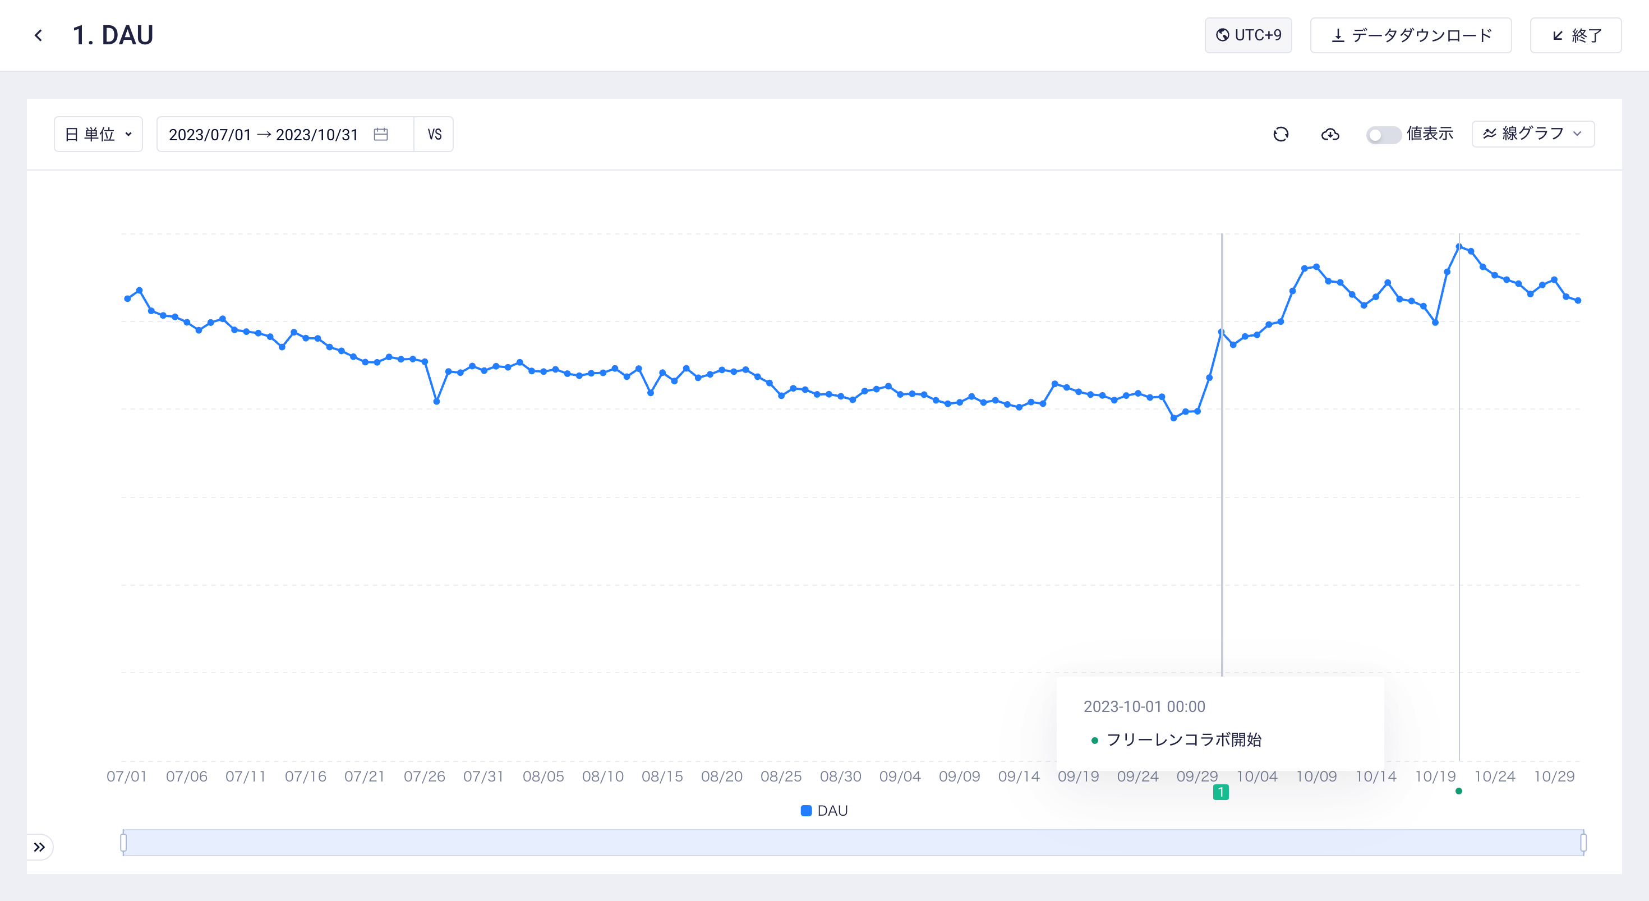Click the right handle of range slider
Viewport: 1649px width, 901px height.
point(1583,843)
